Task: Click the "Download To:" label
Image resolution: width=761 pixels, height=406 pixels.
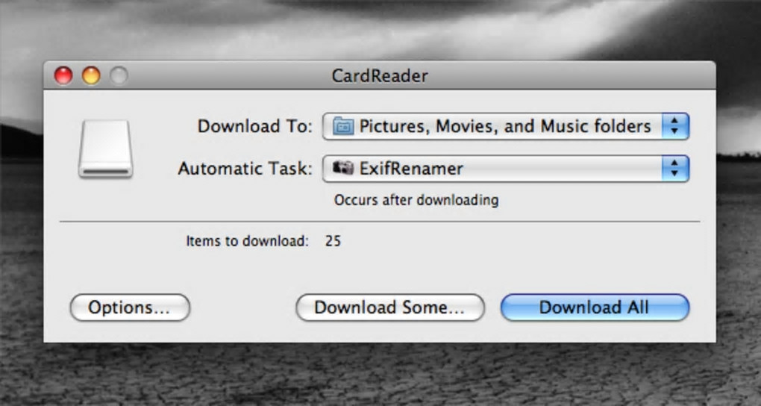Action: tap(254, 126)
